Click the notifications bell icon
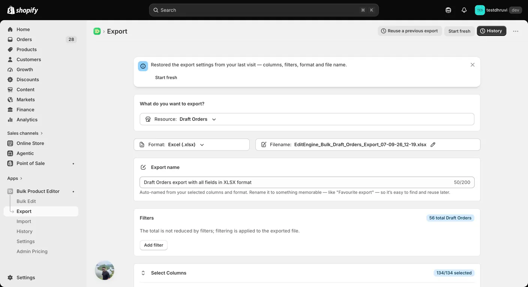Viewport: 528px width, 287px height. click(464, 10)
